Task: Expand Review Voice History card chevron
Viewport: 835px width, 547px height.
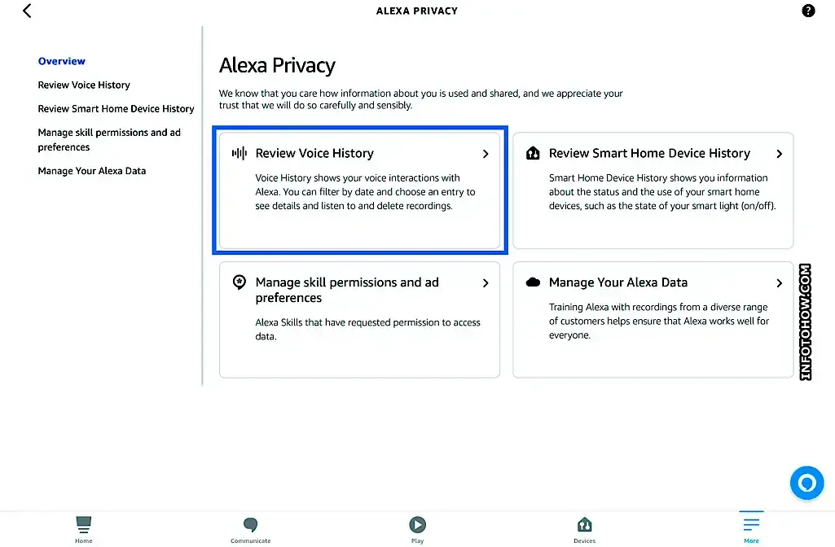Action: (x=486, y=154)
